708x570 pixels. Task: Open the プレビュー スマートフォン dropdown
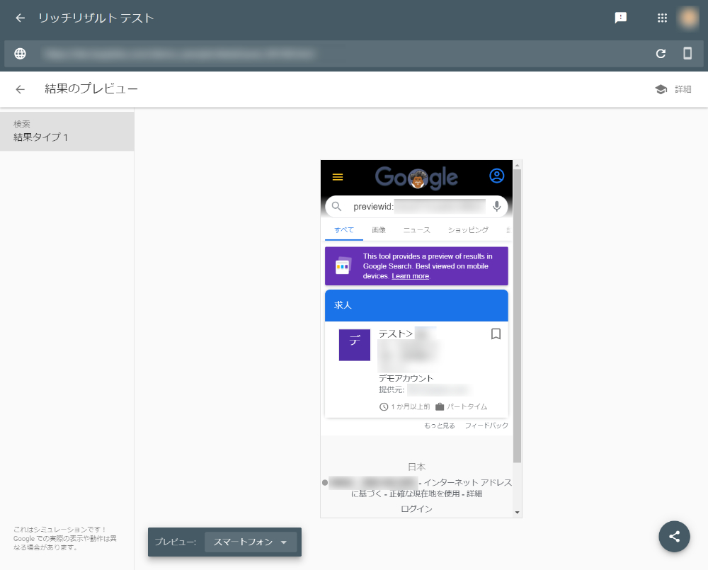tap(251, 542)
